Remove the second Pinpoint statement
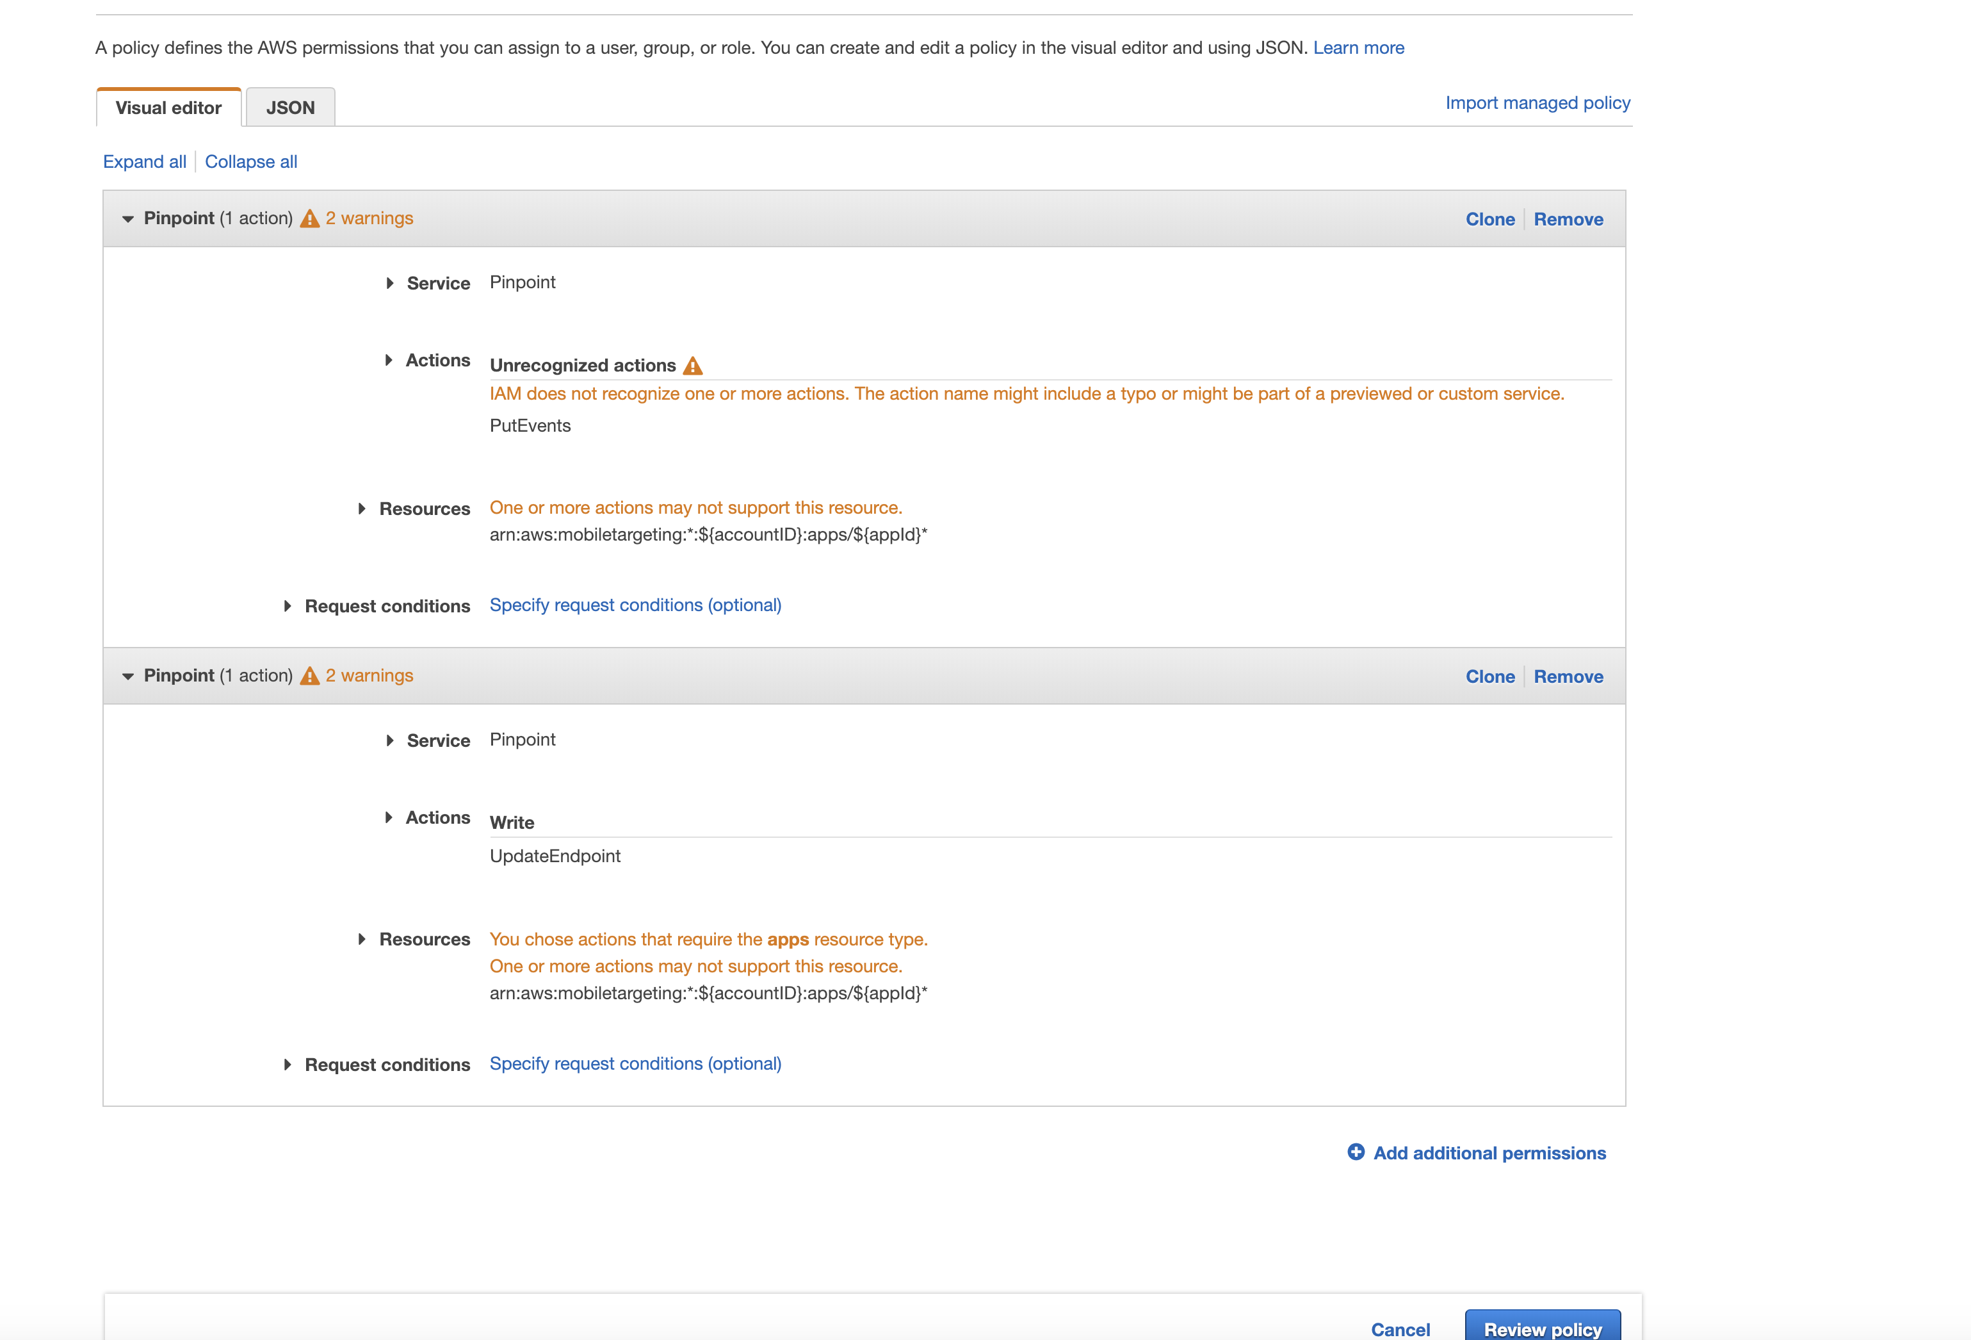Screen dimensions: 1971x1340 tap(1568, 677)
